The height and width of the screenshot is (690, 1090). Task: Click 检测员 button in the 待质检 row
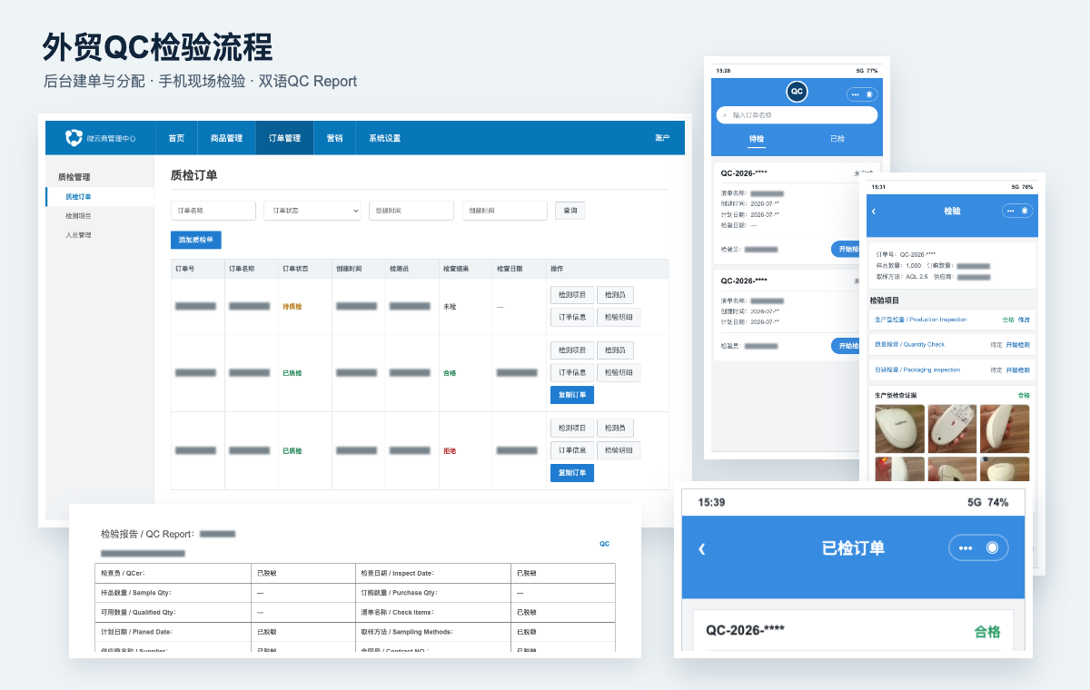[x=615, y=295]
